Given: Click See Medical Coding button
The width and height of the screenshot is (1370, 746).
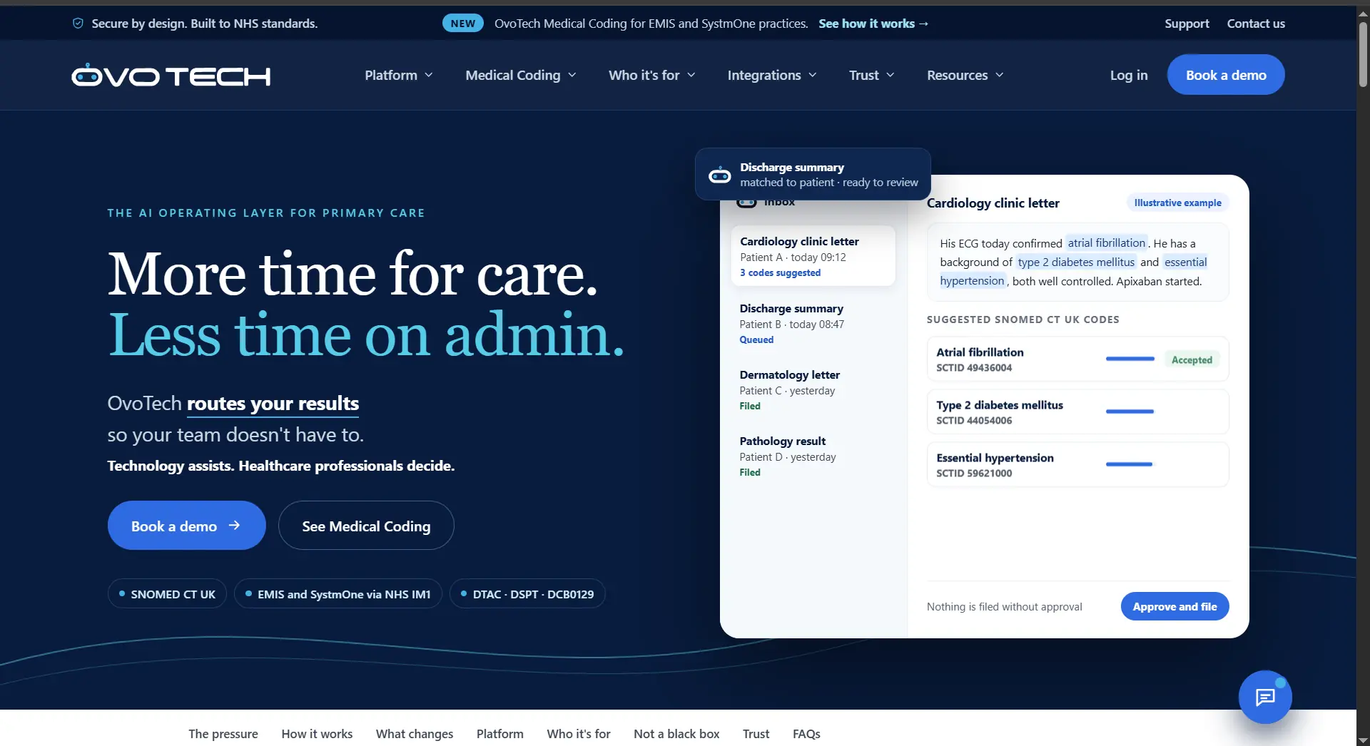Looking at the screenshot, I should tap(366, 526).
